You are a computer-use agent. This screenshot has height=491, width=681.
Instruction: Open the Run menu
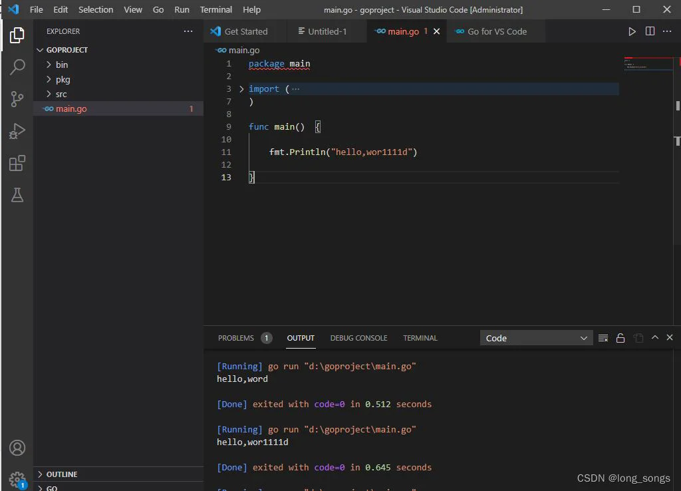(x=182, y=9)
